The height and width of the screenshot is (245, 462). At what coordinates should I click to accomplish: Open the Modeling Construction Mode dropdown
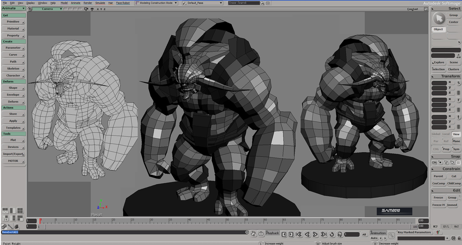[156, 3]
